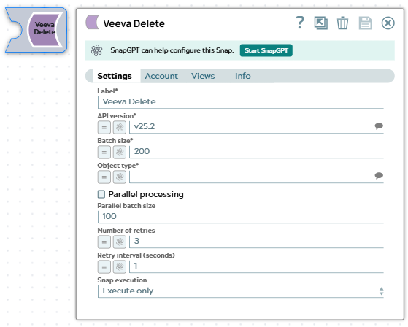Open SnapGPT helper for API version

pos(120,127)
